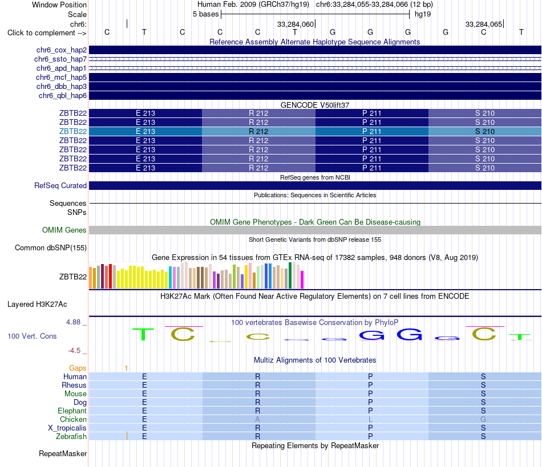Click the ZBTB22 label beside GTEx chart
The height and width of the screenshot is (467, 542).
pyautogui.click(x=73, y=277)
